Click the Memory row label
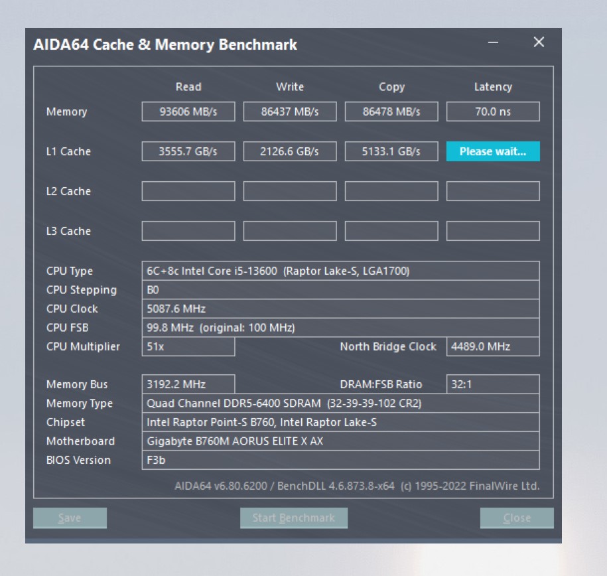Image resolution: width=607 pixels, height=576 pixels. [66, 112]
